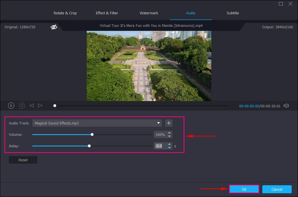This screenshot has width=298, height=197.
Task: Confirm audio changes with OK
Action: (244, 189)
